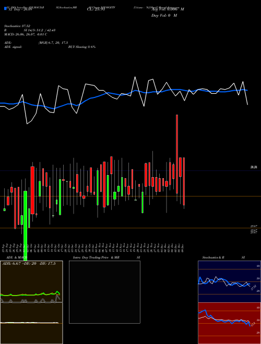Open the ADX chart with green line
The image size is (261, 344).
pyautogui.click(x=31, y=281)
